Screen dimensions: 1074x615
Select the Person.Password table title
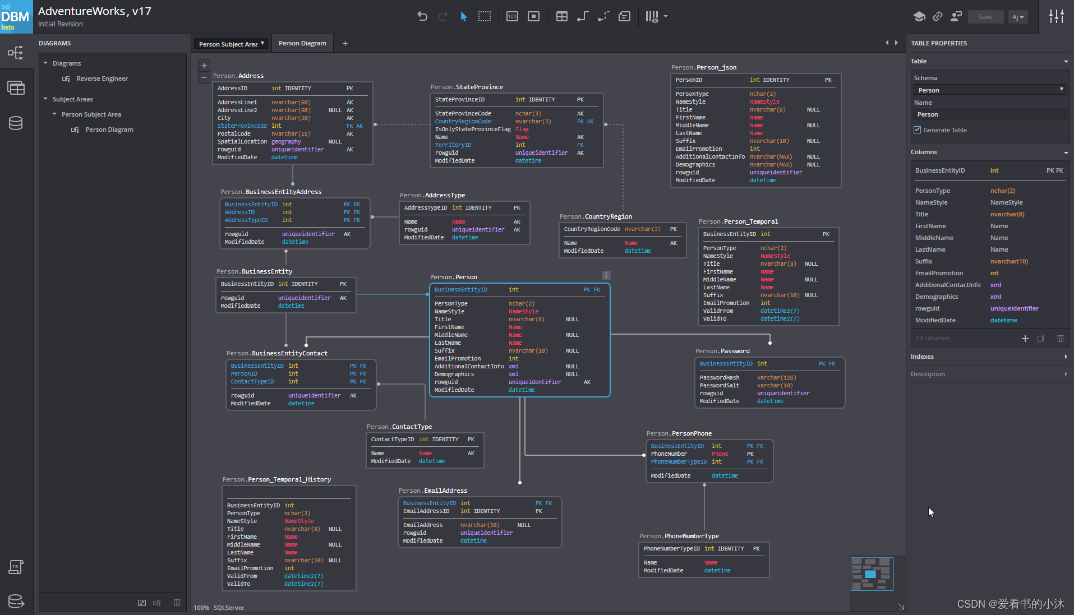(x=722, y=351)
